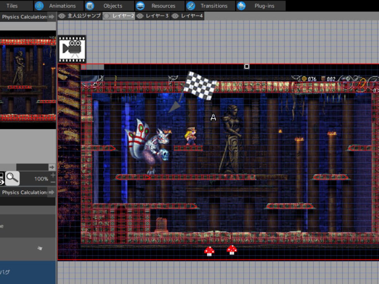The image size is (379, 284).
Task: Select the checkered start flag marker
Action: [x=201, y=85]
